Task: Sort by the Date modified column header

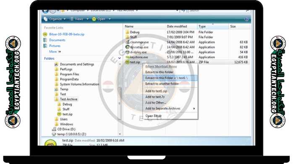Action: pyautogui.click(x=181, y=26)
